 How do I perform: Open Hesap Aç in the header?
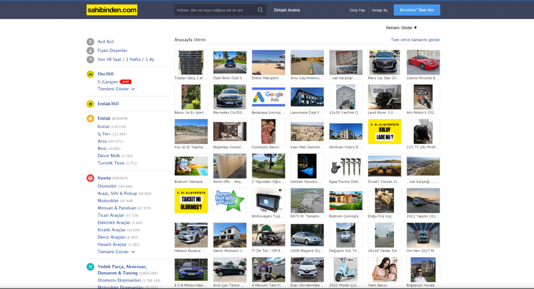379,10
